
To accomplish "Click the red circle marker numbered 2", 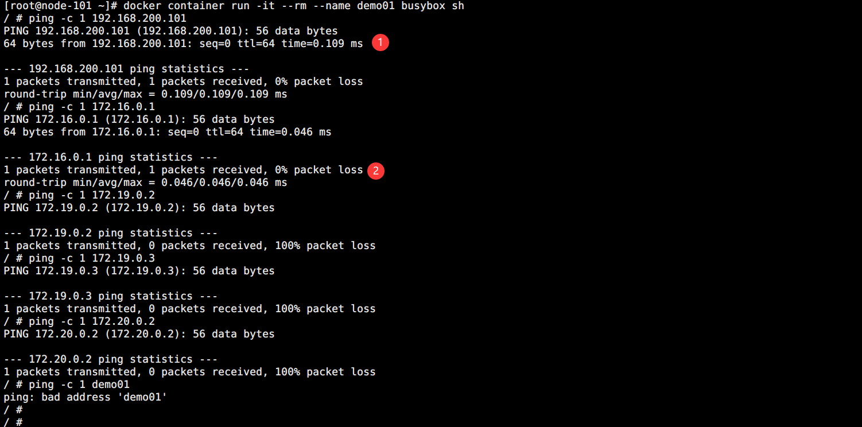I will click(x=376, y=170).
